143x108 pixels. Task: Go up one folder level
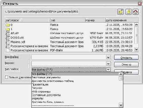[x=120, y=12]
